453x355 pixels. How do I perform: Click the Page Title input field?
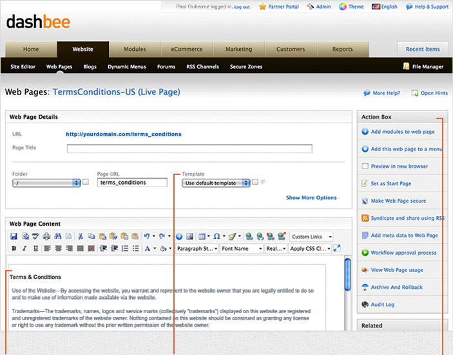pos(189,149)
